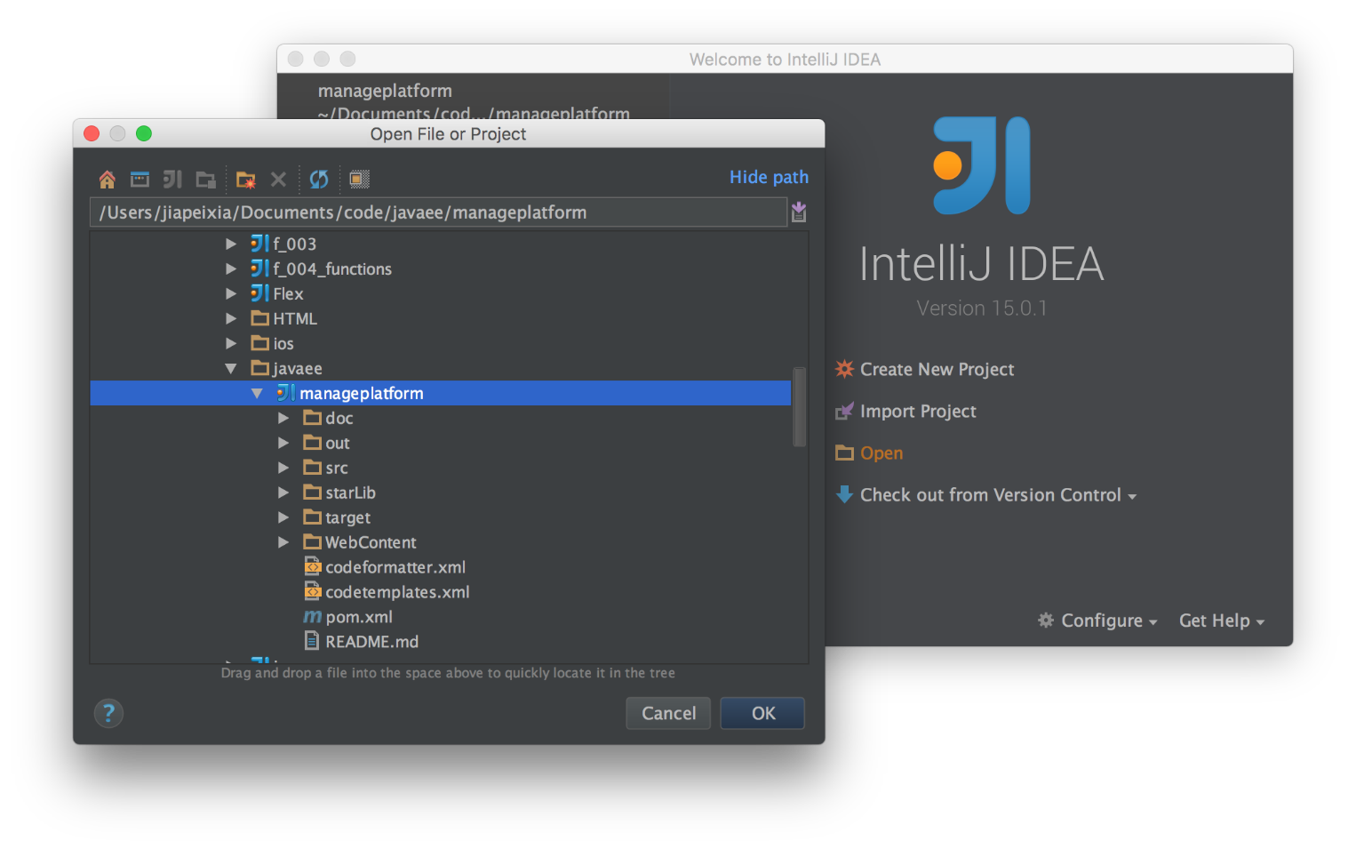The image size is (1348, 849).
Task: Expand the out folder
Action: click(283, 443)
